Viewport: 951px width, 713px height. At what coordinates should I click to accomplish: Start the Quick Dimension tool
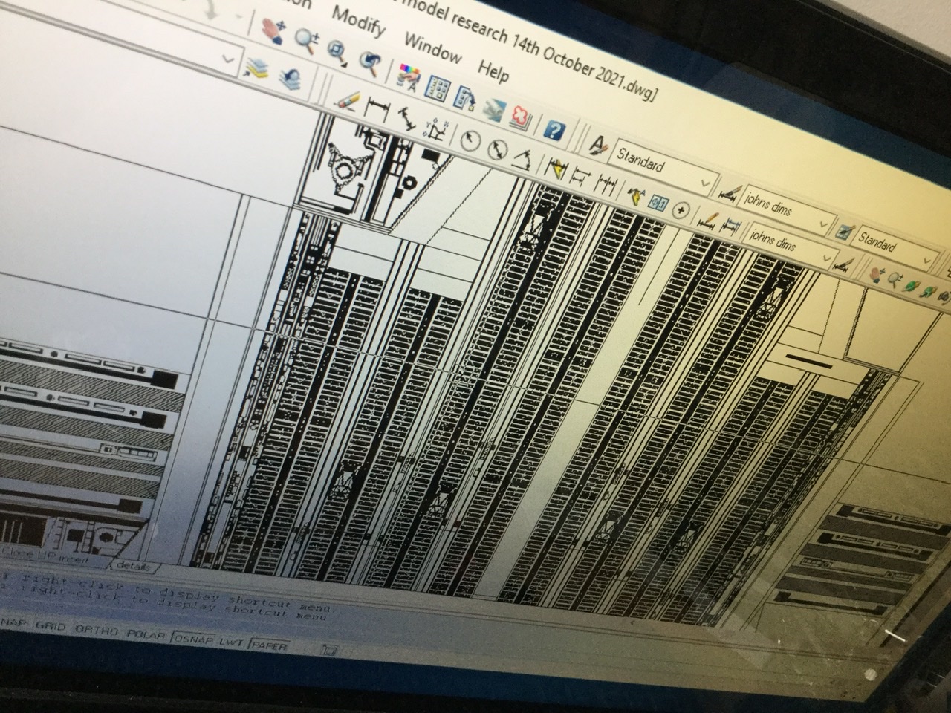click(x=556, y=169)
